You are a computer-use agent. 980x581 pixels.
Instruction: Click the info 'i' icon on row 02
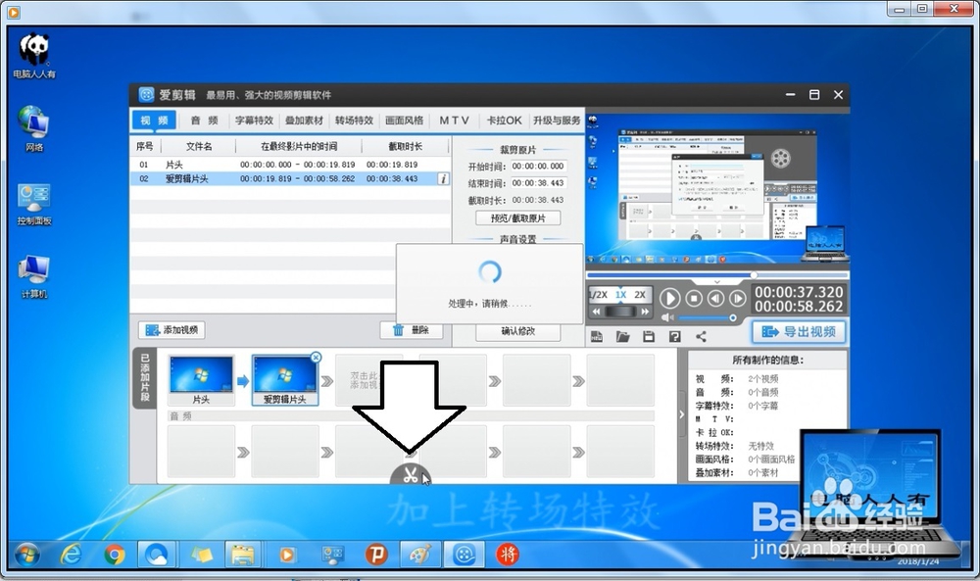click(x=443, y=178)
